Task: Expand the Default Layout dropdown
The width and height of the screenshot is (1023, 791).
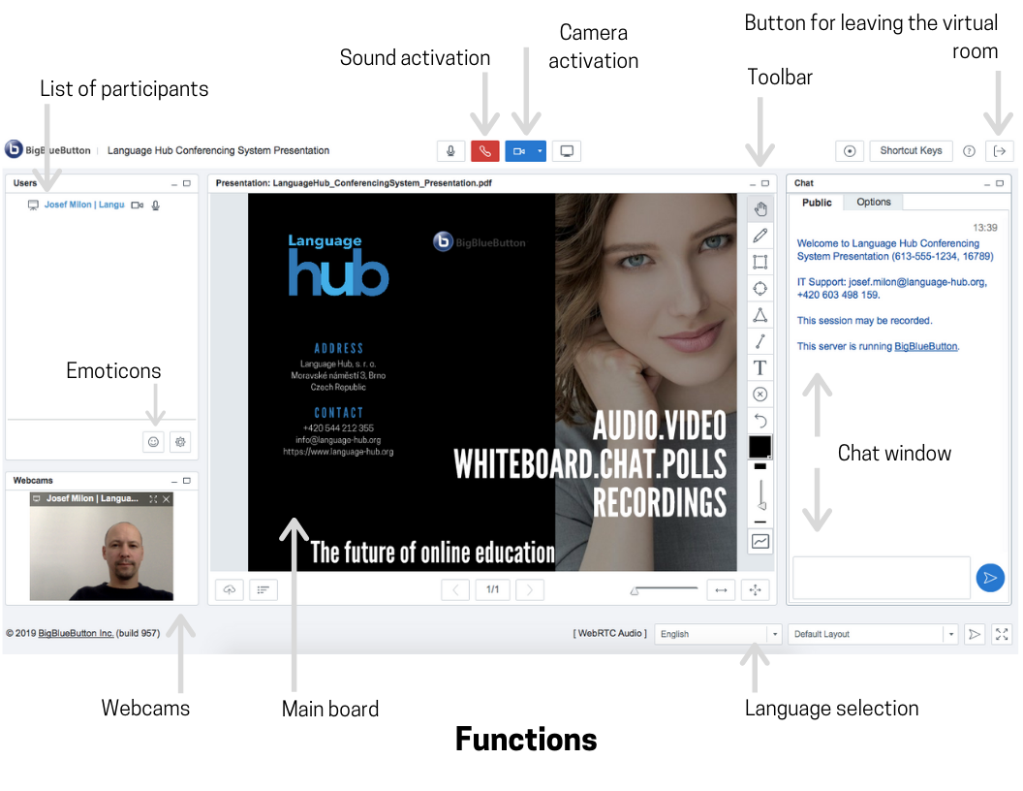Action: point(872,634)
